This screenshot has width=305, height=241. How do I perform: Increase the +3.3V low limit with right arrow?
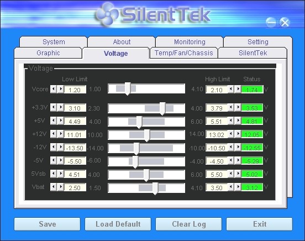tap(60, 107)
